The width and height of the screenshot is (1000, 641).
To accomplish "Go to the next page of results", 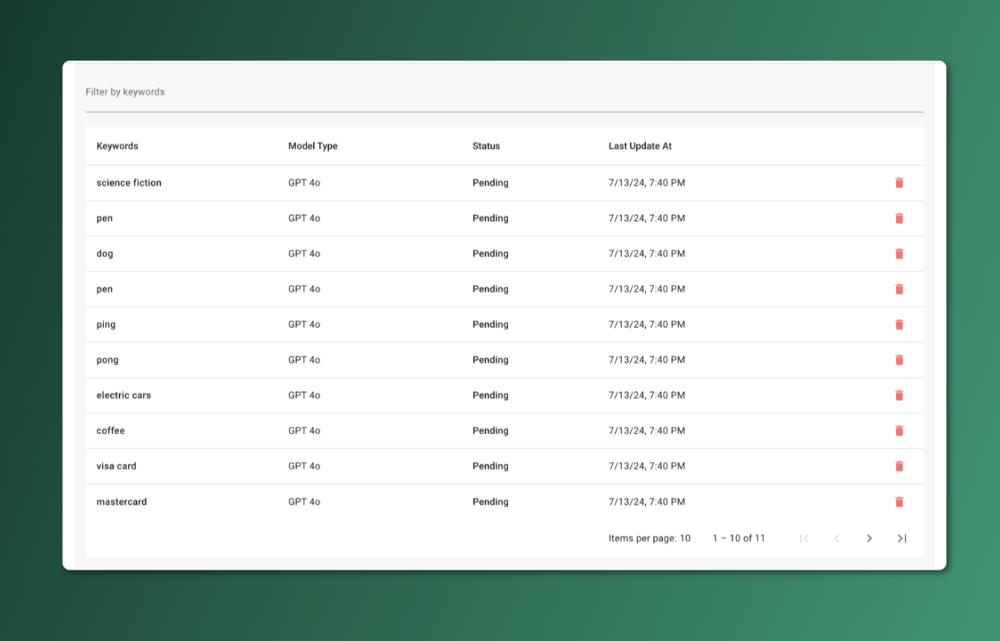I will point(869,538).
